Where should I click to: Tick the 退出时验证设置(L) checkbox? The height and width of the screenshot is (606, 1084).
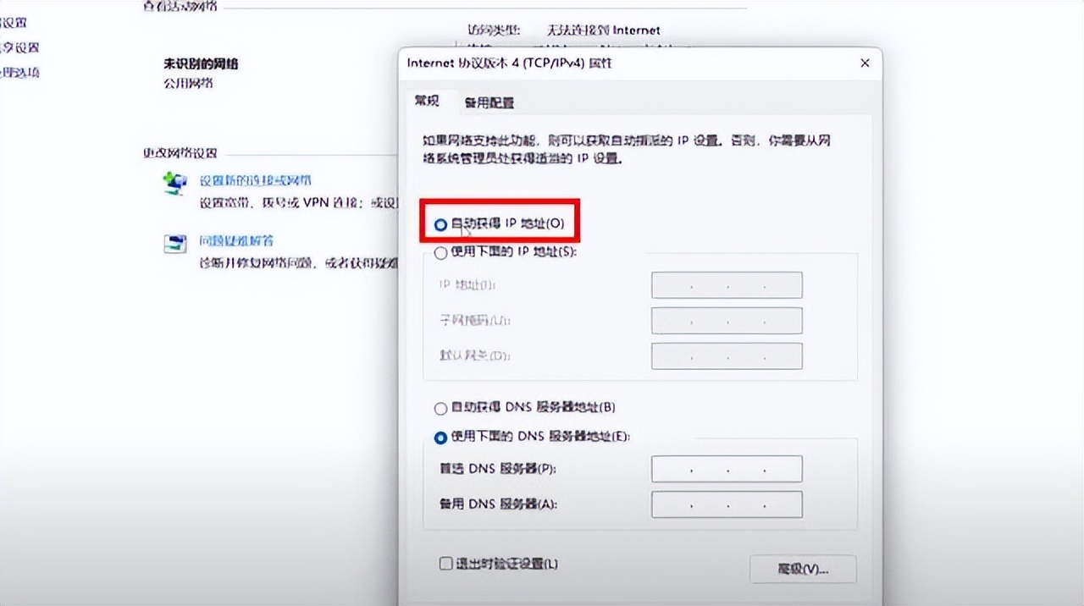pos(445,564)
